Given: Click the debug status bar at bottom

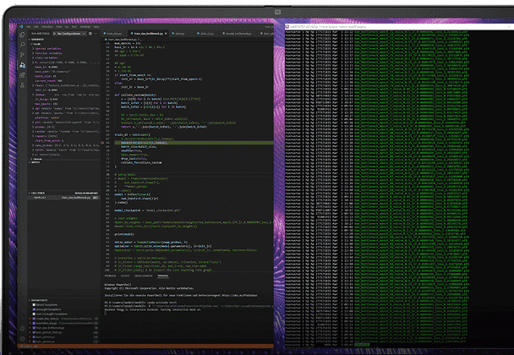Looking at the screenshot, I should pos(145,346).
